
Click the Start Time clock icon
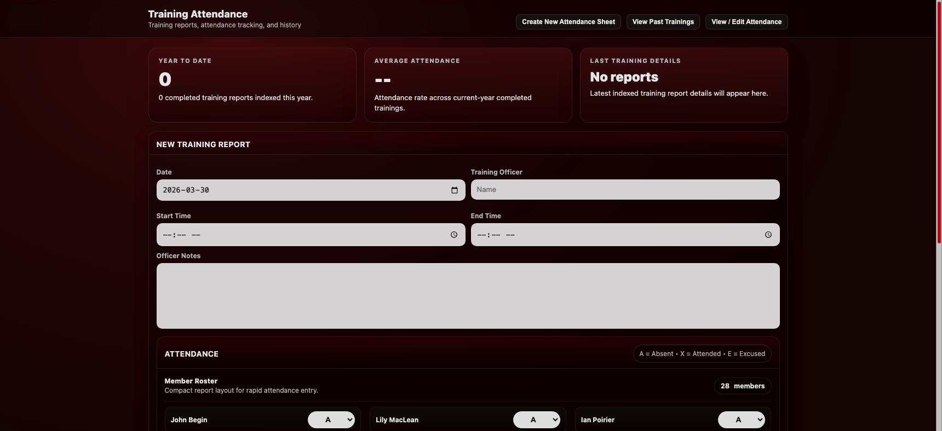click(454, 235)
